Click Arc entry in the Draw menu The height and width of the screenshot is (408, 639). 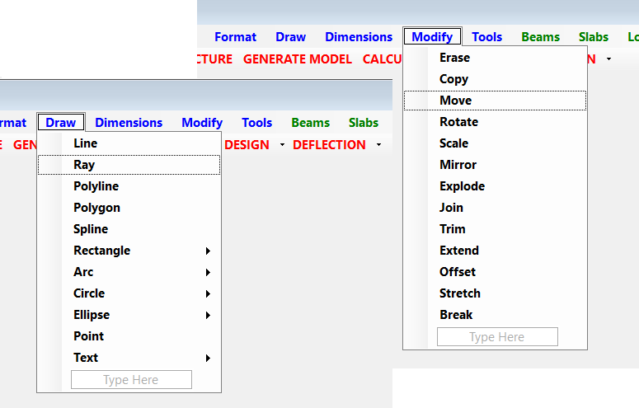[x=129, y=272]
